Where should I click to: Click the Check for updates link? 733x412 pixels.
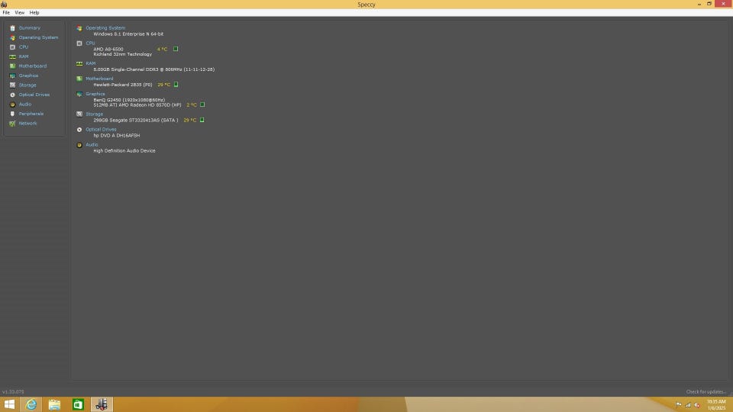pyautogui.click(x=706, y=392)
